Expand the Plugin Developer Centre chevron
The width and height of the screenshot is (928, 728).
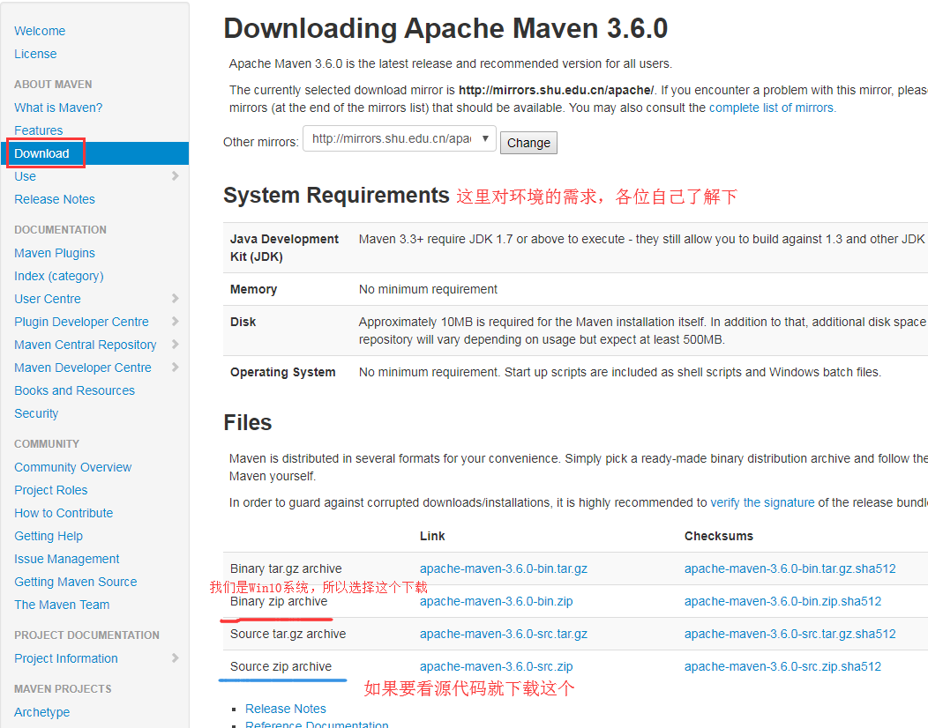175,321
